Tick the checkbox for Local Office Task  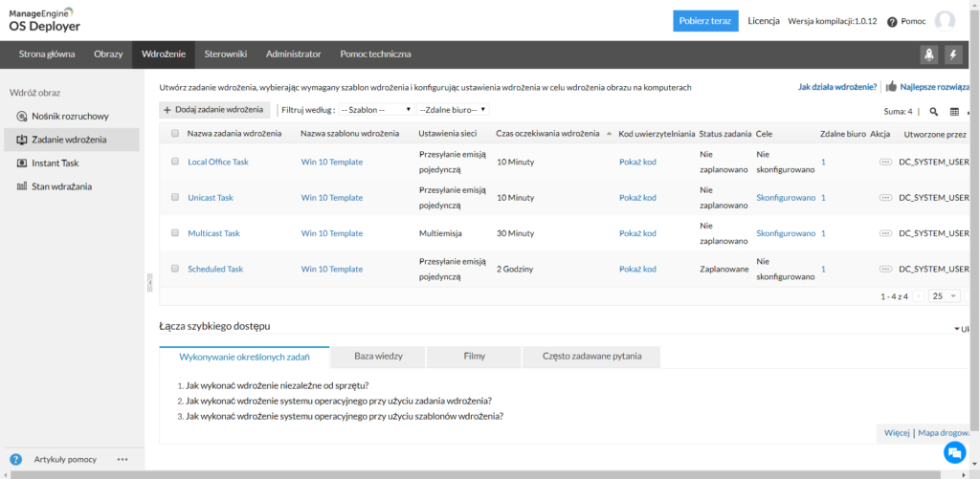pyautogui.click(x=175, y=162)
